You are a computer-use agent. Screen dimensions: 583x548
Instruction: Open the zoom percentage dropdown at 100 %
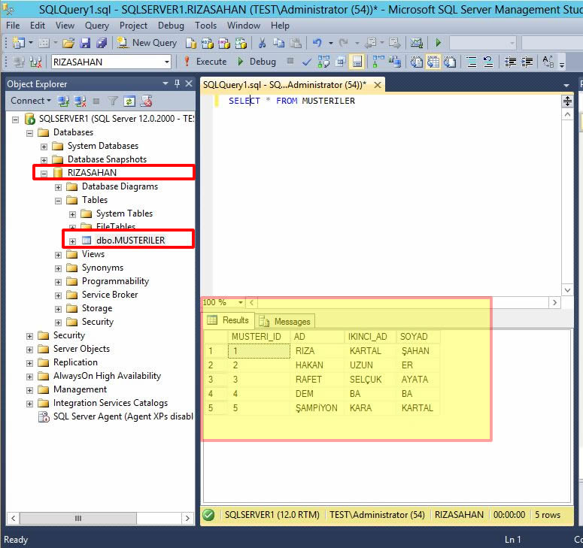coord(241,302)
